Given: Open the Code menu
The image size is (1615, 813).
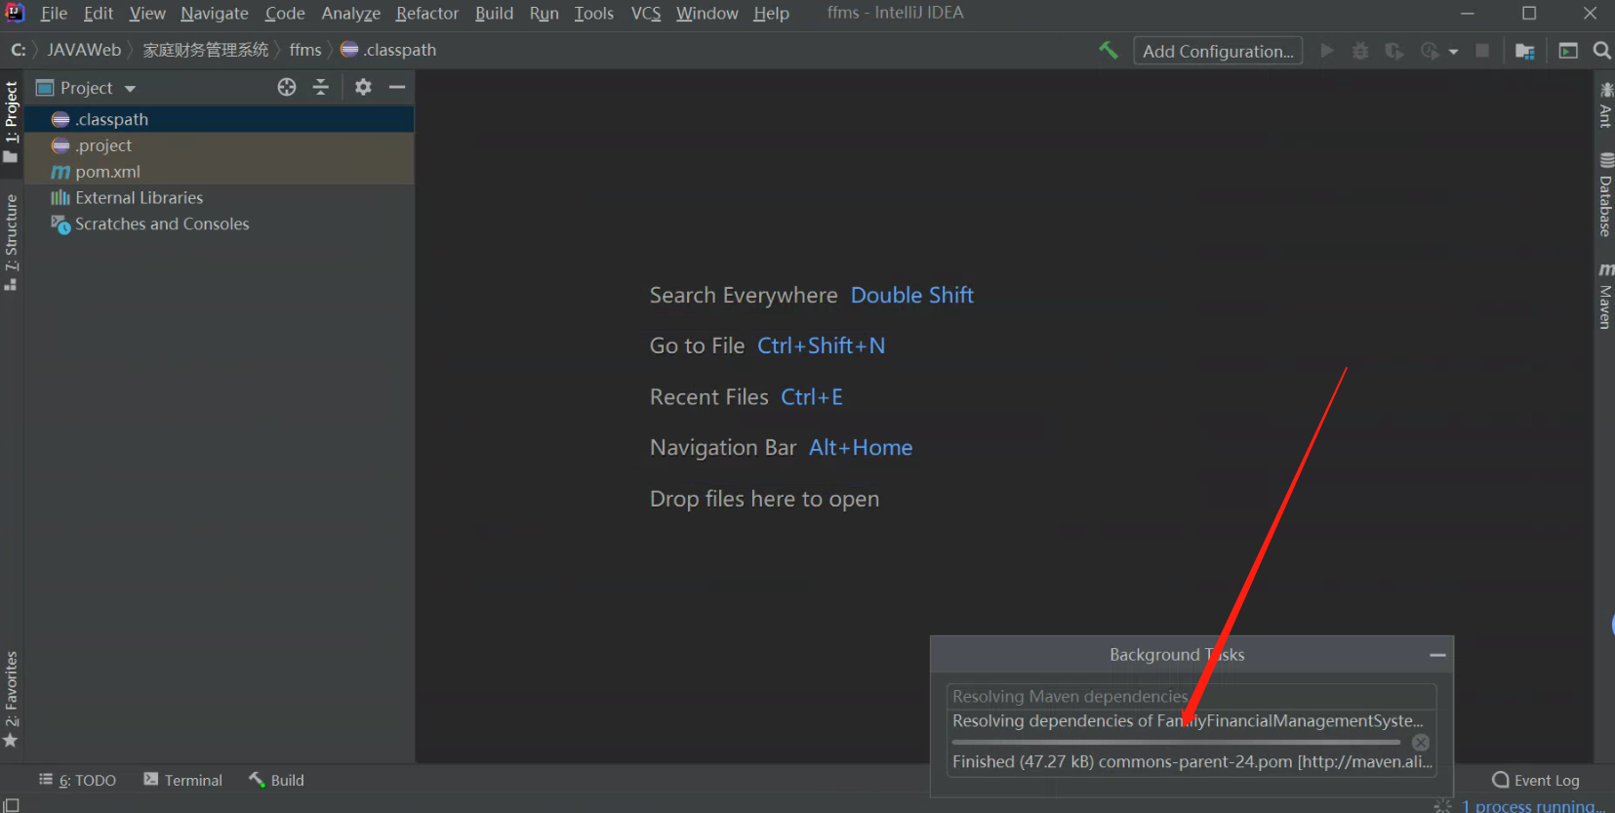Looking at the screenshot, I should click(x=285, y=14).
